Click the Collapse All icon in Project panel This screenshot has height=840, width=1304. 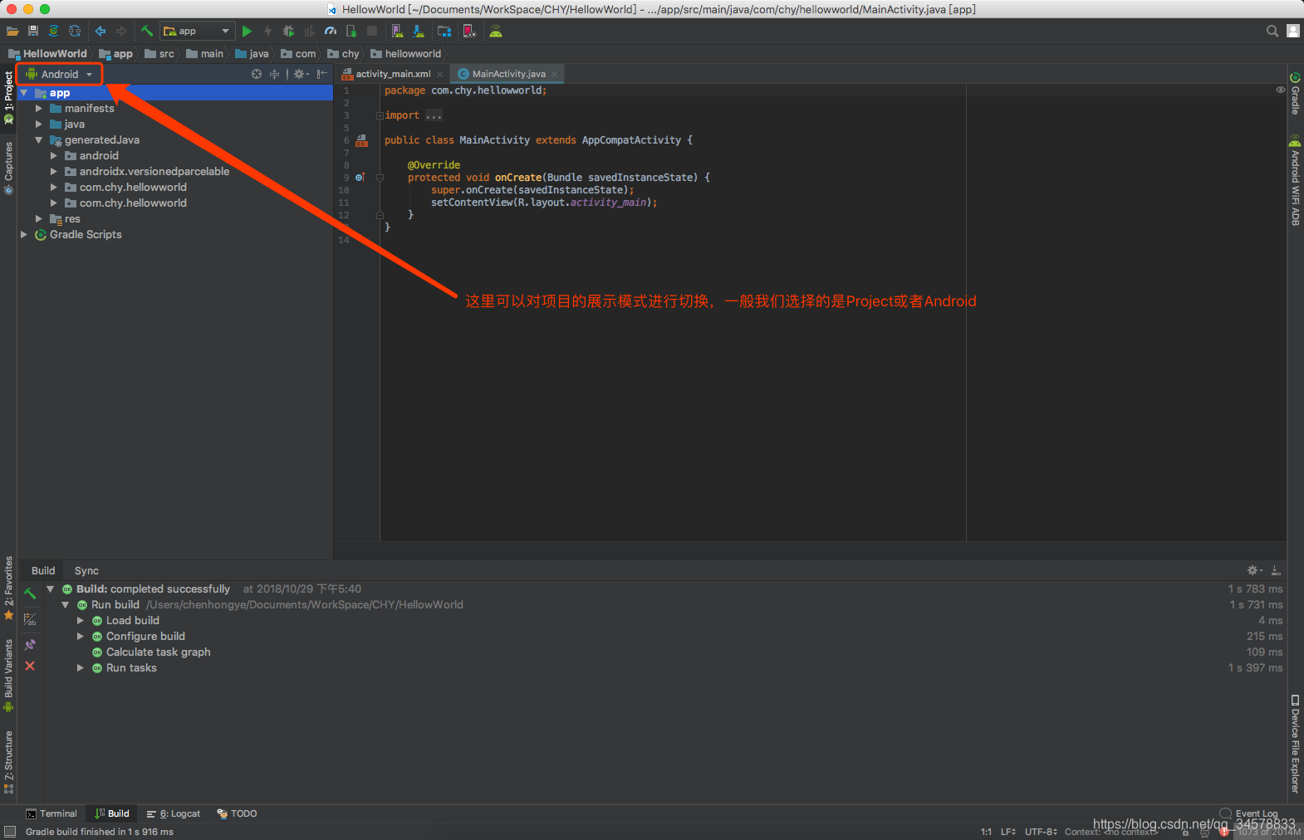click(274, 74)
